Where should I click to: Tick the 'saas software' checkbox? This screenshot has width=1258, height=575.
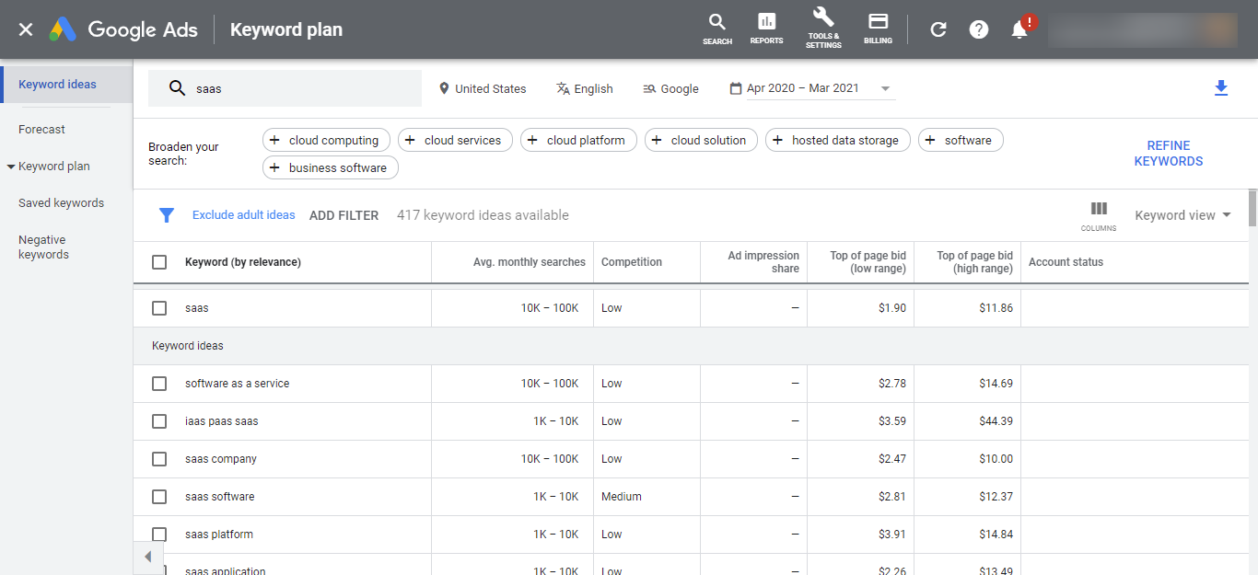point(159,497)
